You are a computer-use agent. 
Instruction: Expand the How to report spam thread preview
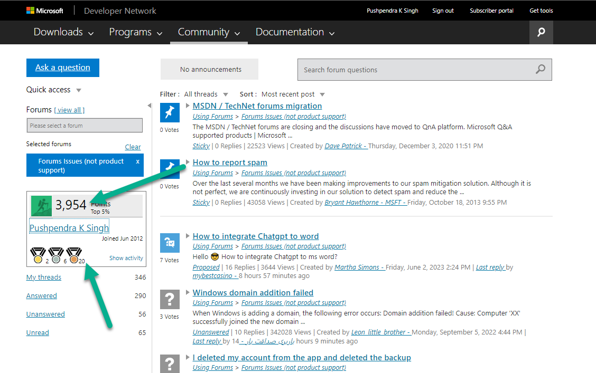188,162
